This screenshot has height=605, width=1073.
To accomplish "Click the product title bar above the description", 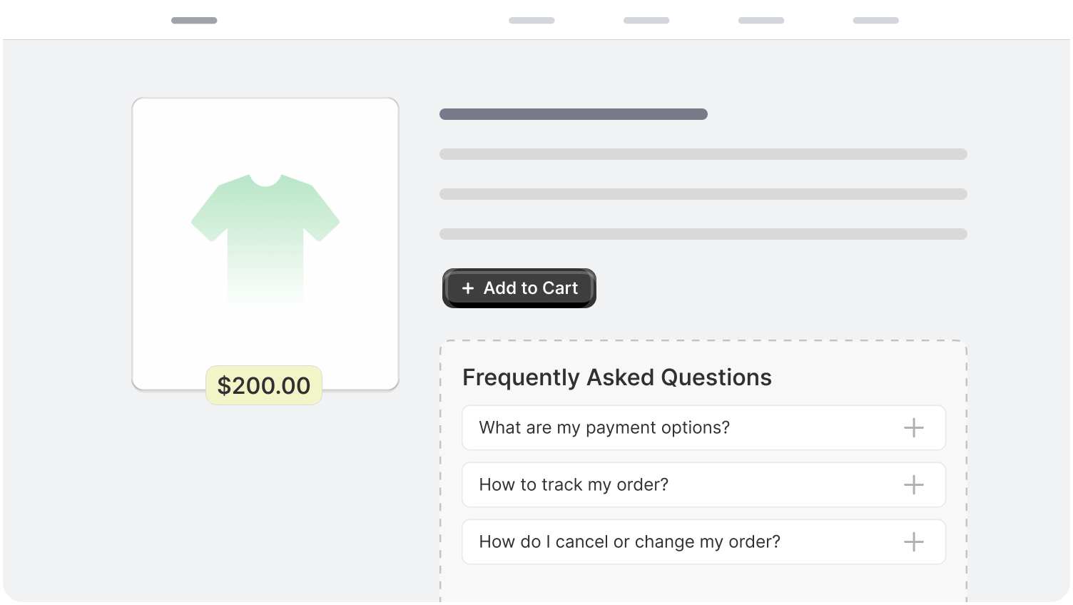I will 573,113.
